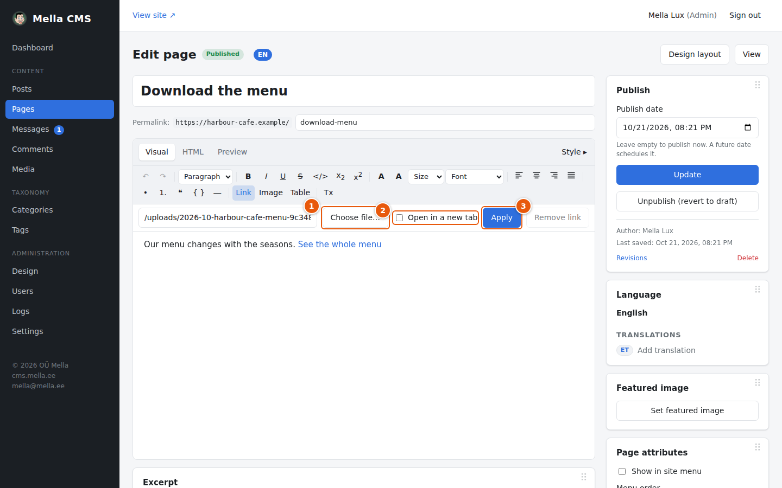782x488 pixels.
Task: Grab the Featured image panel drag handle
Action: 758,383
